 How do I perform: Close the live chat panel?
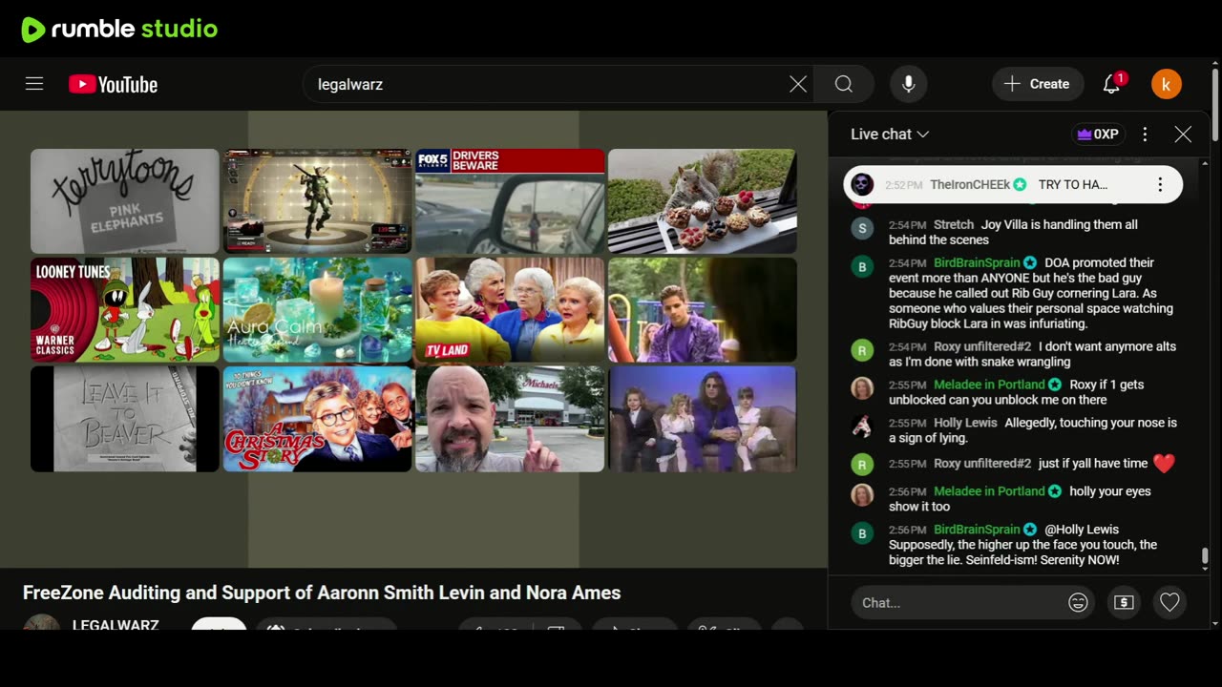tap(1183, 135)
